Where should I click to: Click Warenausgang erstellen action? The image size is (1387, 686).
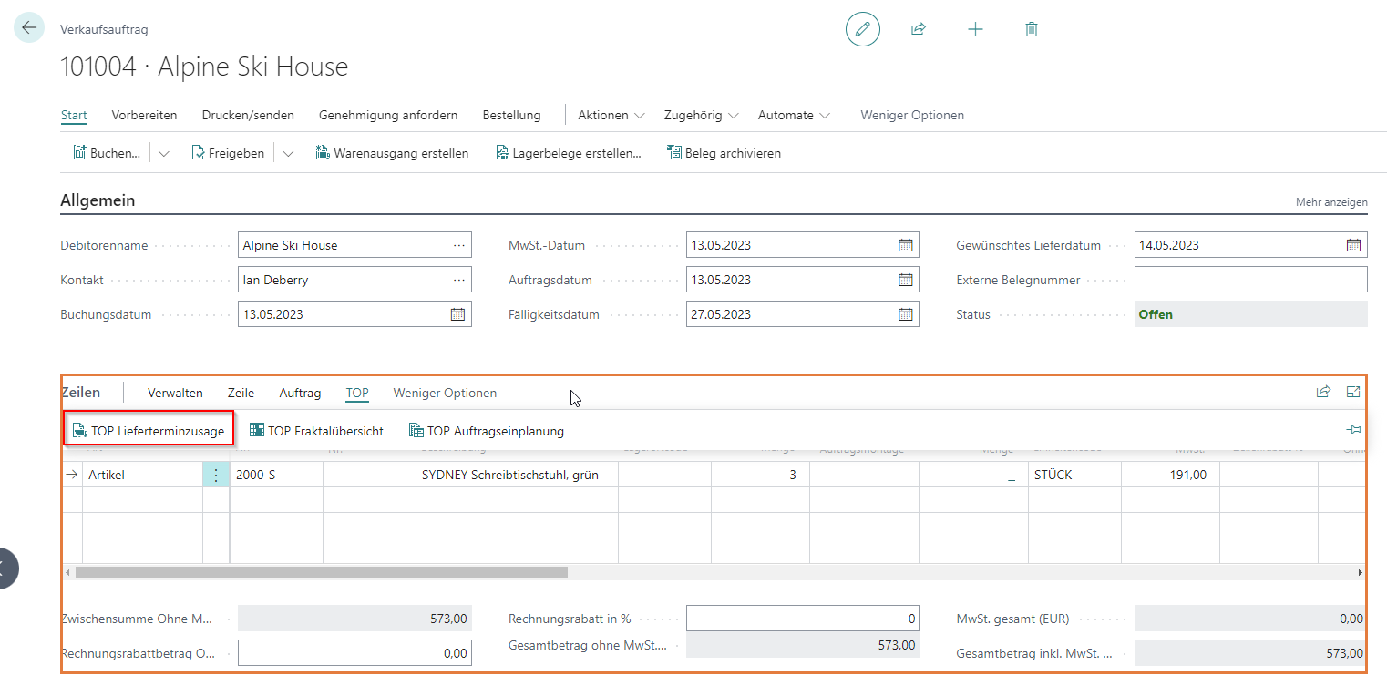coord(392,154)
